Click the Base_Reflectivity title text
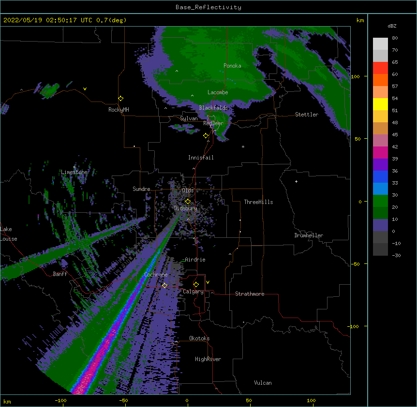 (x=208, y=7)
